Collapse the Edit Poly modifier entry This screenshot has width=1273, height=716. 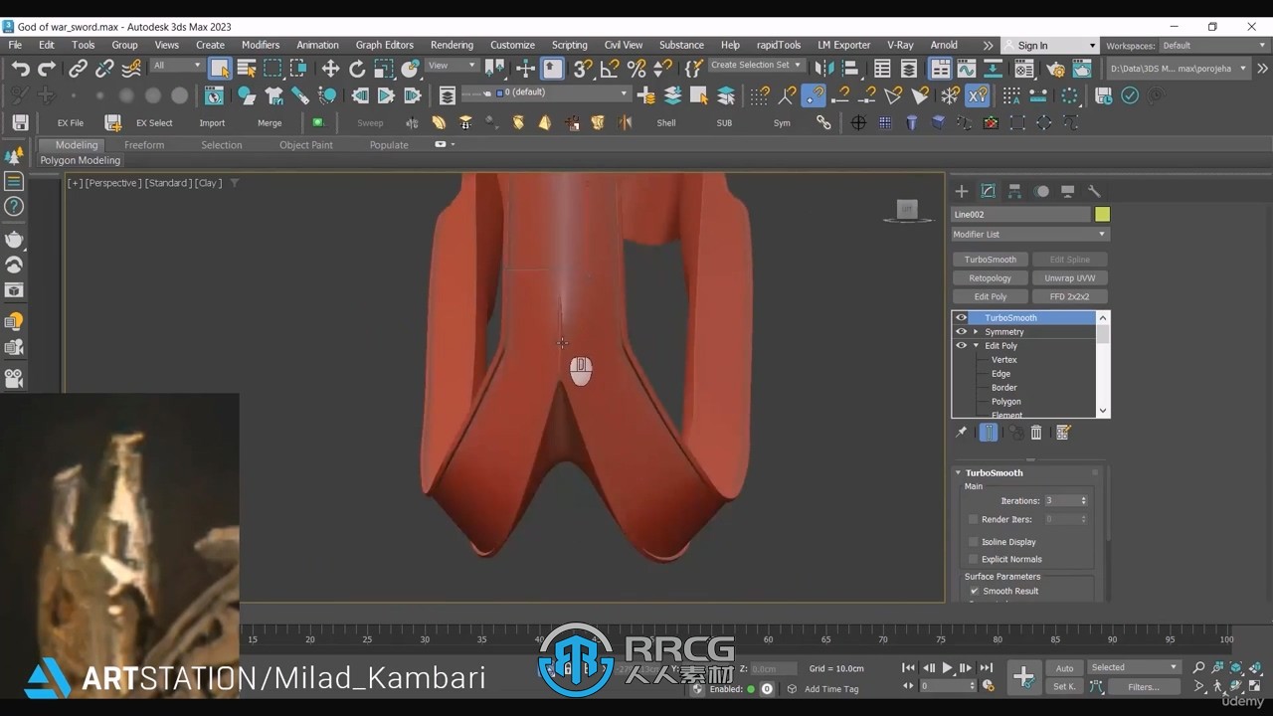[x=976, y=346]
